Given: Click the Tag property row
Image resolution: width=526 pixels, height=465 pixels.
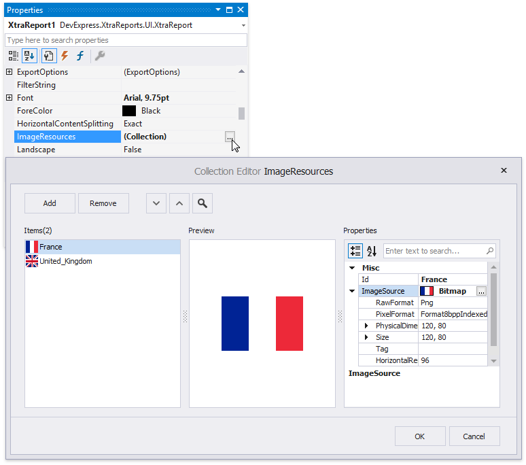Looking at the screenshot, I should (x=423, y=349).
